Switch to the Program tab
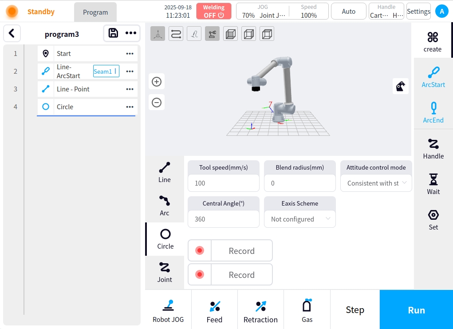The width and height of the screenshot is (453, 329). point(95,12)
